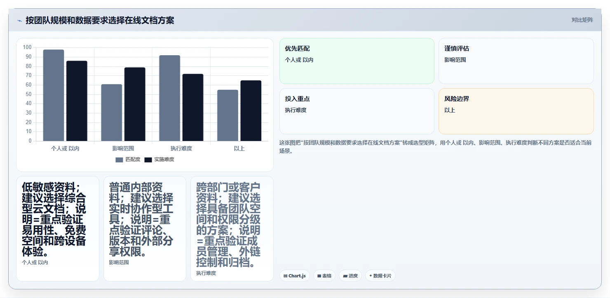
Task: Toggle the 实施难度 legend color swatch
Action: coord(148,160)
